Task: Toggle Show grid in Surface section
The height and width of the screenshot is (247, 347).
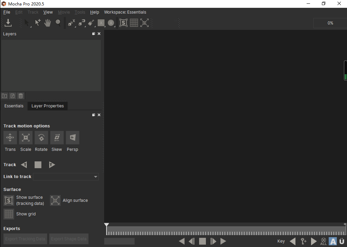Action: (9, 214)
